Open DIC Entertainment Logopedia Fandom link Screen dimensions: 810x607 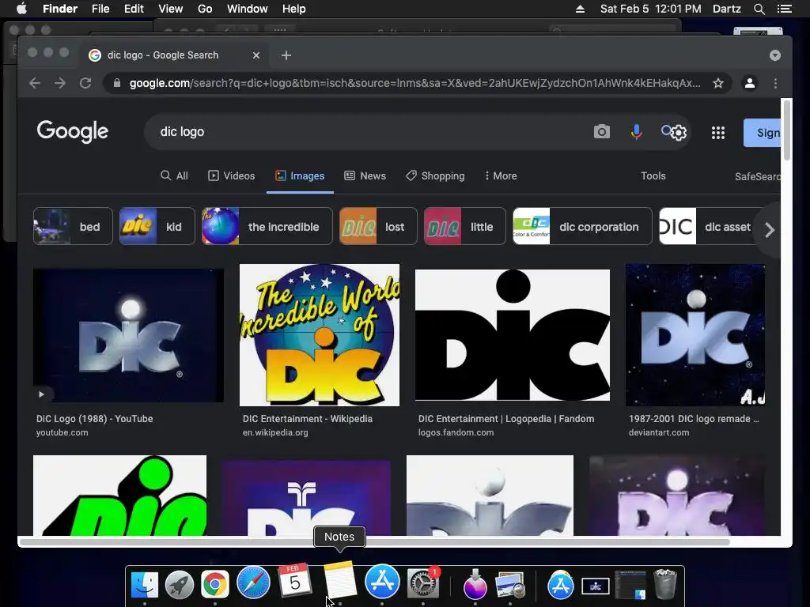[506, 419]
